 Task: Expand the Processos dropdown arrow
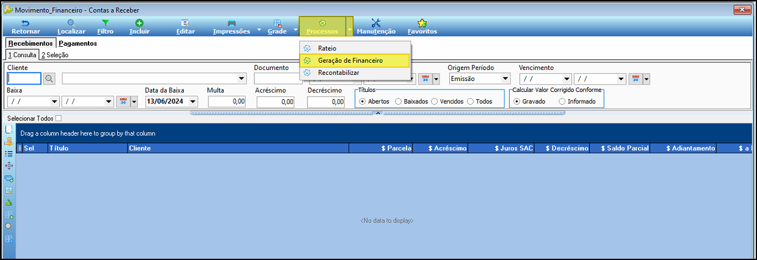coord(349,27)
